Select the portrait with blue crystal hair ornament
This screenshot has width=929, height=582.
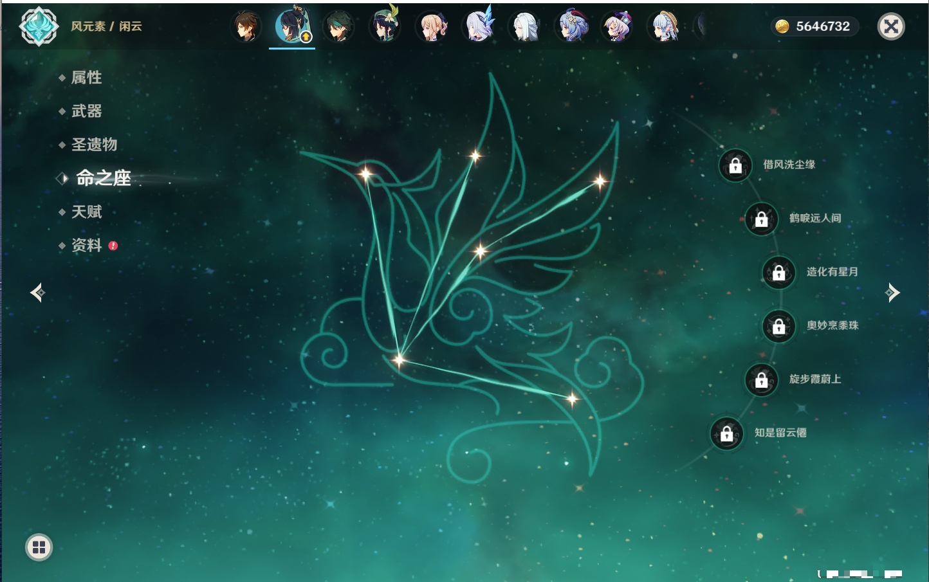pyautogui.click(x=478, y=26)
